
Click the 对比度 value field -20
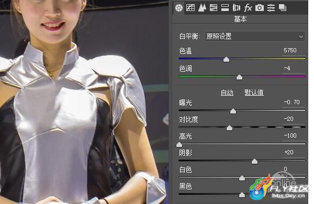tap(288, 119)
